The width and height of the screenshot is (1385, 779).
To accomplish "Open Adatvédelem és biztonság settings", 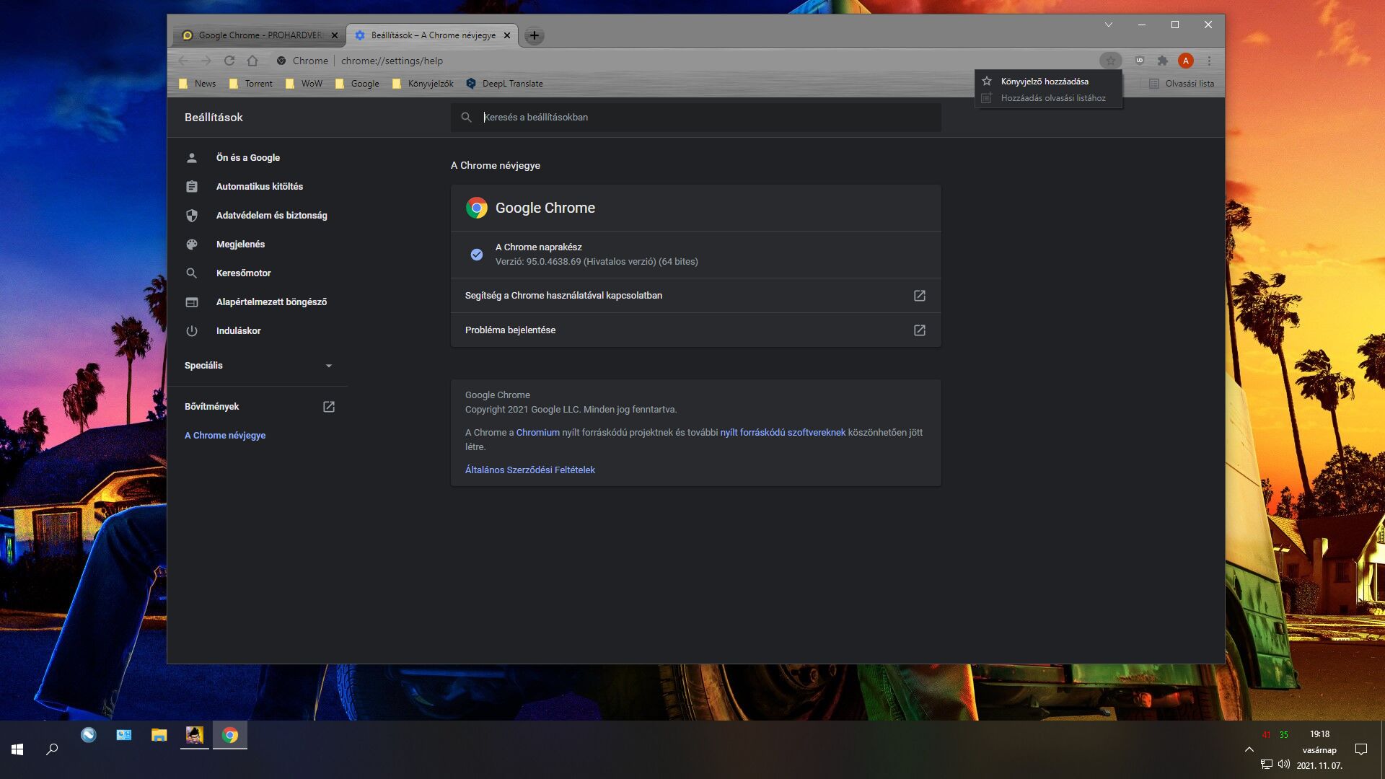I will [271, 216].
